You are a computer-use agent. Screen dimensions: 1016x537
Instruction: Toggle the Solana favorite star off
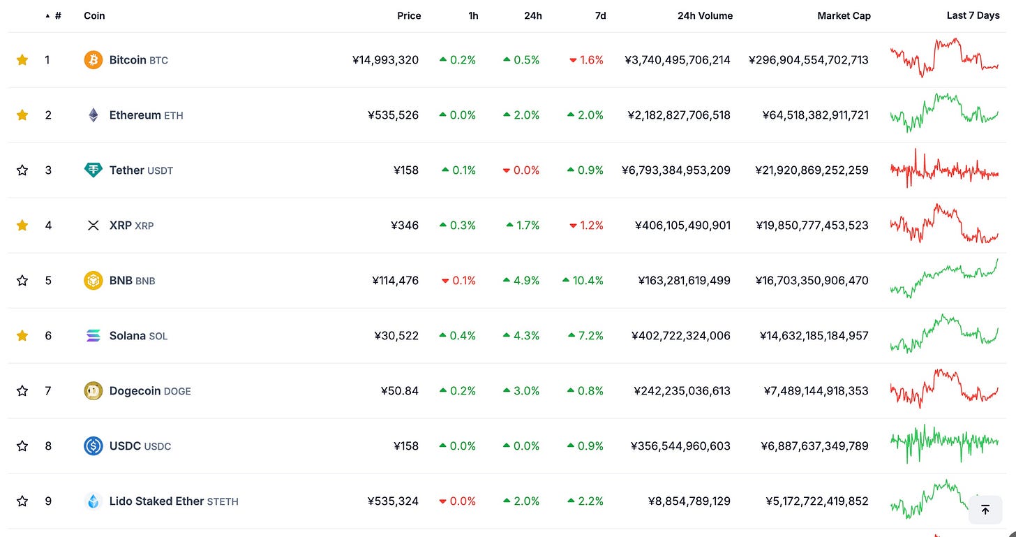tap(22, 336)
